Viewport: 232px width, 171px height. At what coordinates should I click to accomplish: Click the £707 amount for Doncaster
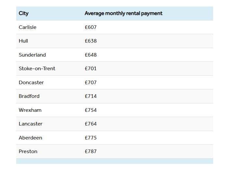(91, 83)
